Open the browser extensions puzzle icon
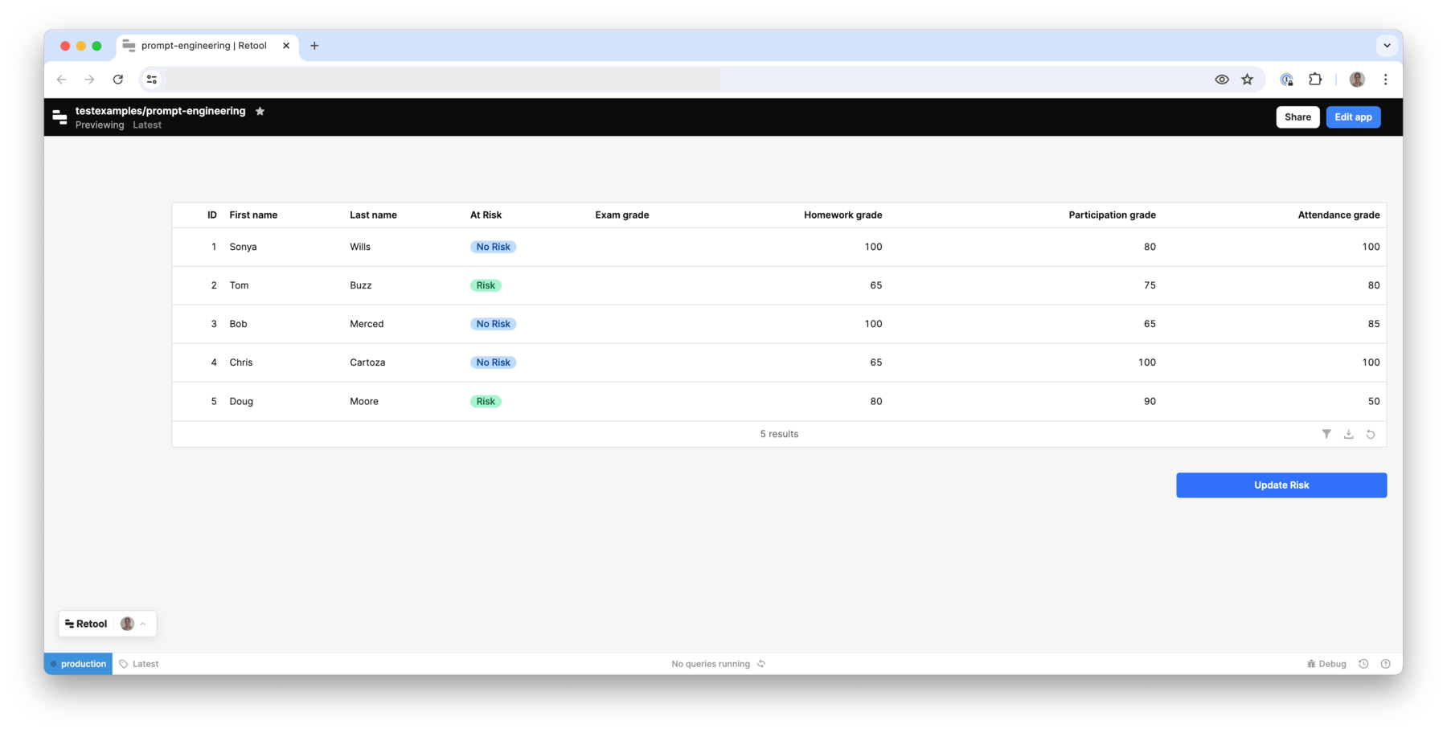 click(x=1315, y=80)
